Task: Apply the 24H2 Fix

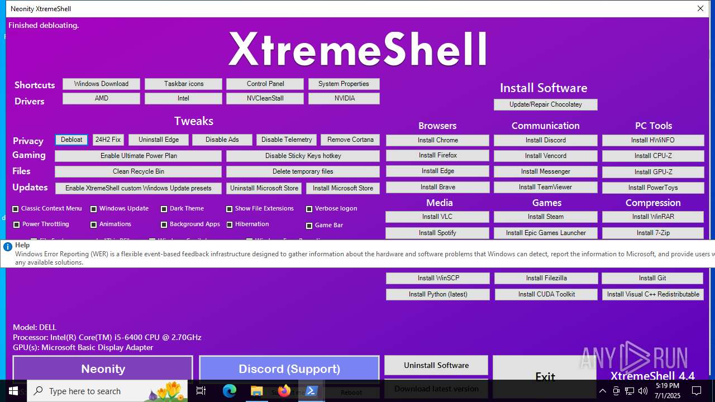Action: (x=108, y=140)
